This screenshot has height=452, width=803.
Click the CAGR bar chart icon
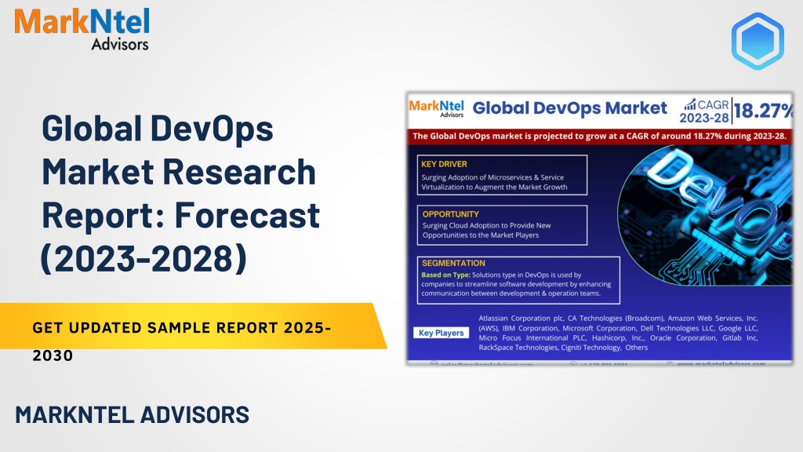(690, 104)
